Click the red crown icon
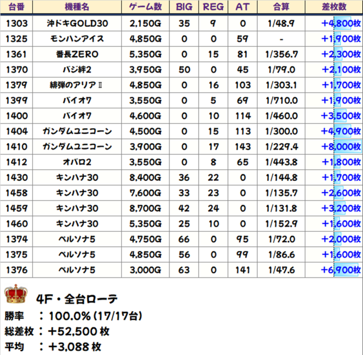 pyautogui.click(x=16, y=294)
